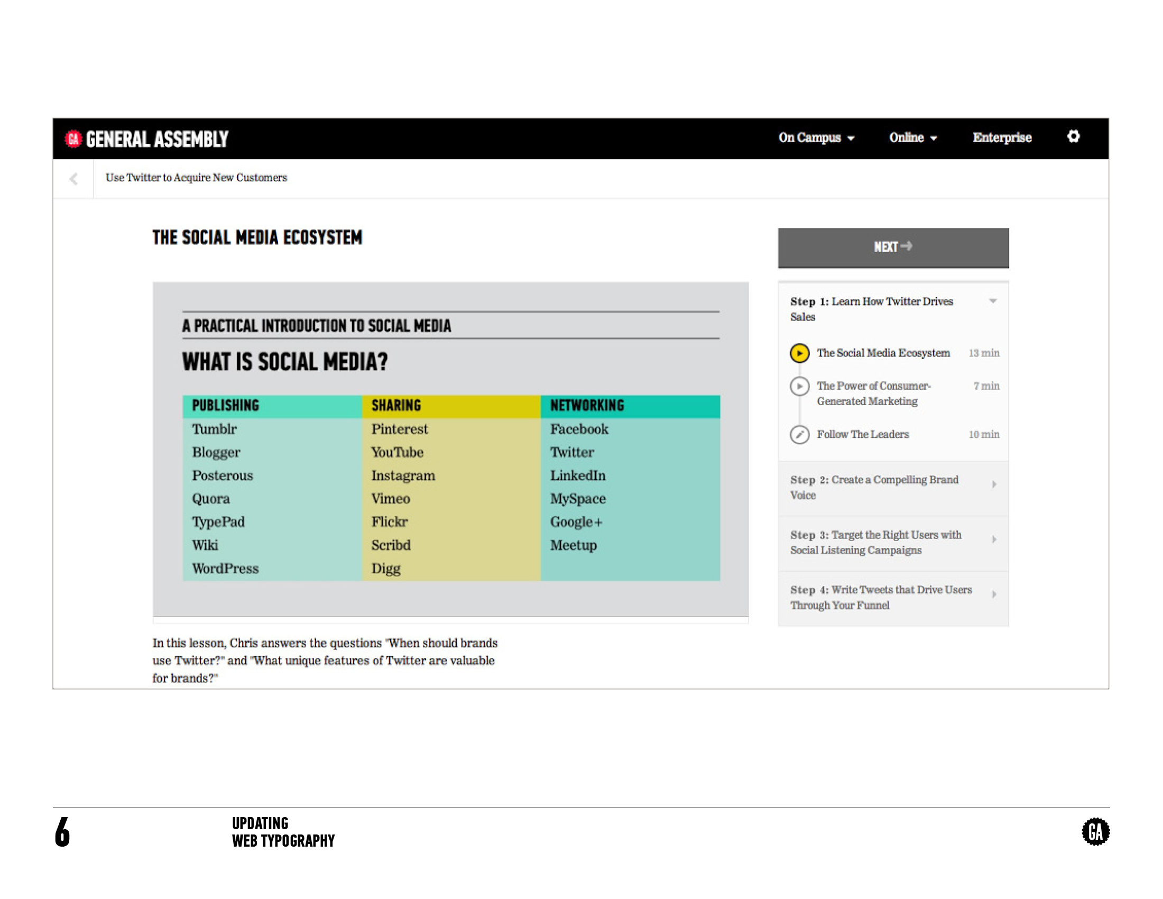Expand Step 2 Create a Compelling Brand Voice
This screenshot has height=899, width=1163.
994,484
